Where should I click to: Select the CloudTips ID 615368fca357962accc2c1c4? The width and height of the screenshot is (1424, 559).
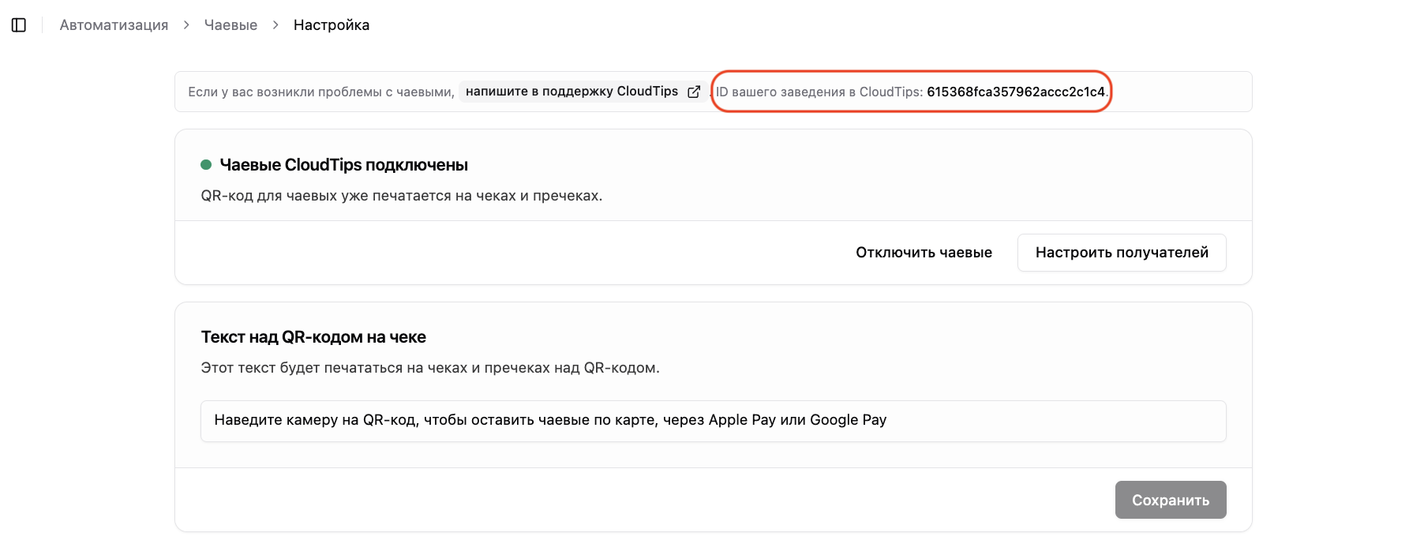1016,92
